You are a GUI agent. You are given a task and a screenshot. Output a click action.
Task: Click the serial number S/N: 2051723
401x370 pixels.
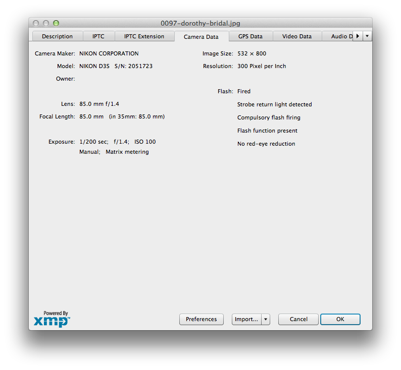pos(133,66)
